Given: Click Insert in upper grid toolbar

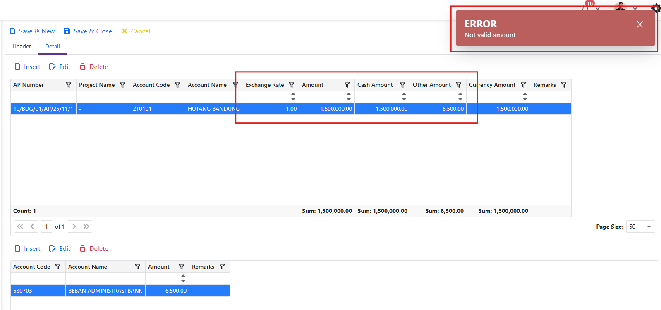Looking at the screenshot, I should (27, 67).
